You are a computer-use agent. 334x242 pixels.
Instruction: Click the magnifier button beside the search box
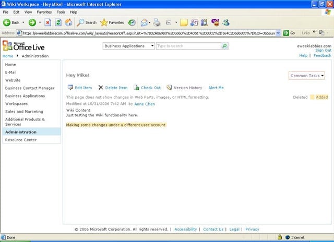pyautogui.click(x=224, y=46)
